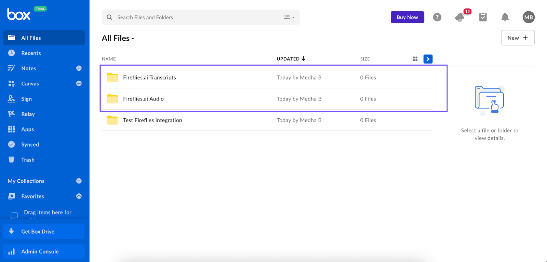Click Sign signature icon in sidebar

click(x=11, y=98)
